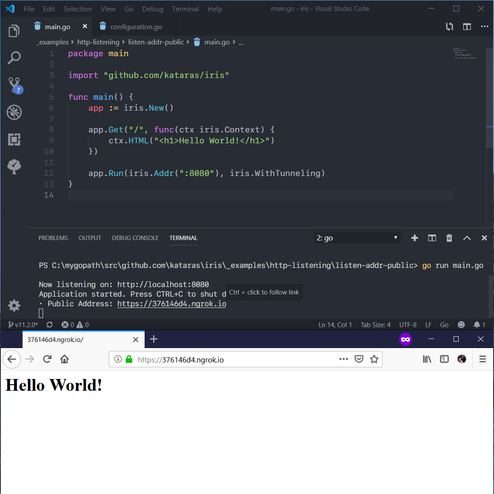Click the Firefox back button
Viewport: 494px width, 494px height.
[12, 359]
